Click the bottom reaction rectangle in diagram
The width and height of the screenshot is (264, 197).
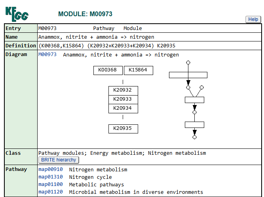194,125
